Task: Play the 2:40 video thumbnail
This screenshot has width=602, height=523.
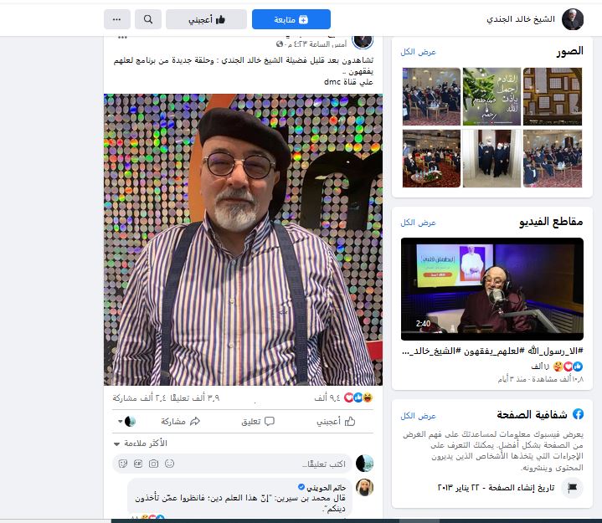Action: coord(492,289)
